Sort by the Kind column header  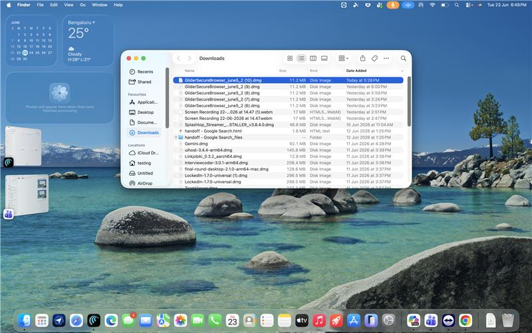[313, 71]
